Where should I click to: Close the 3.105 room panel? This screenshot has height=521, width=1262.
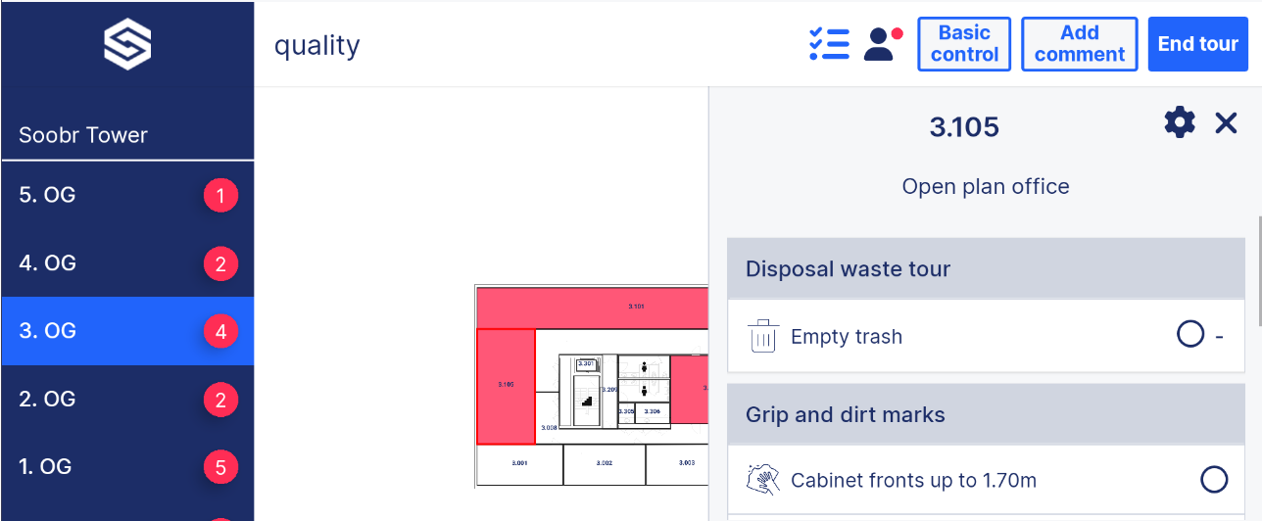1226,122
